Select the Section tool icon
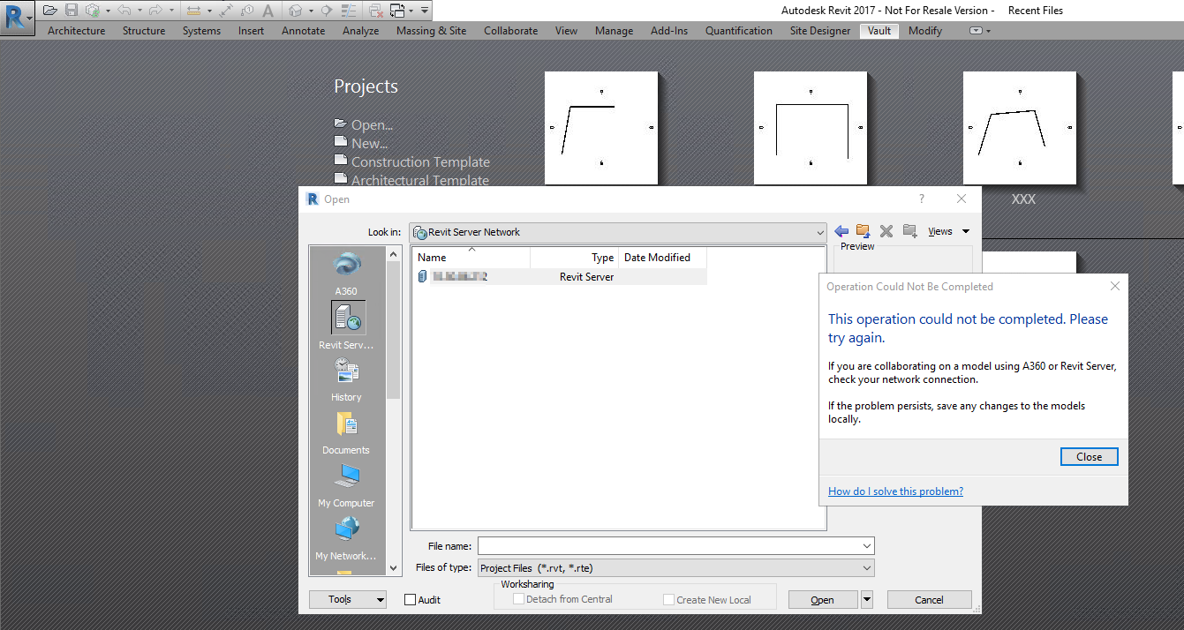Viewport: 1184px width, 630px height. click(326, 11)
